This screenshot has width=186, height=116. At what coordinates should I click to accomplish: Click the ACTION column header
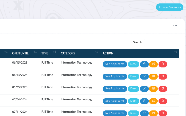[108, 53]
